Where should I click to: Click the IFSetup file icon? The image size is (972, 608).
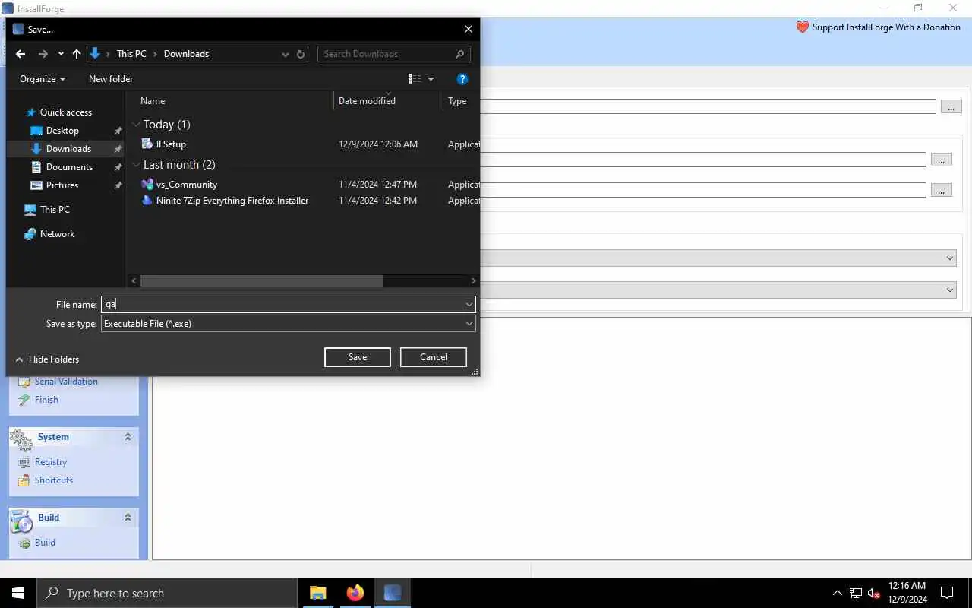coord(147,144)
